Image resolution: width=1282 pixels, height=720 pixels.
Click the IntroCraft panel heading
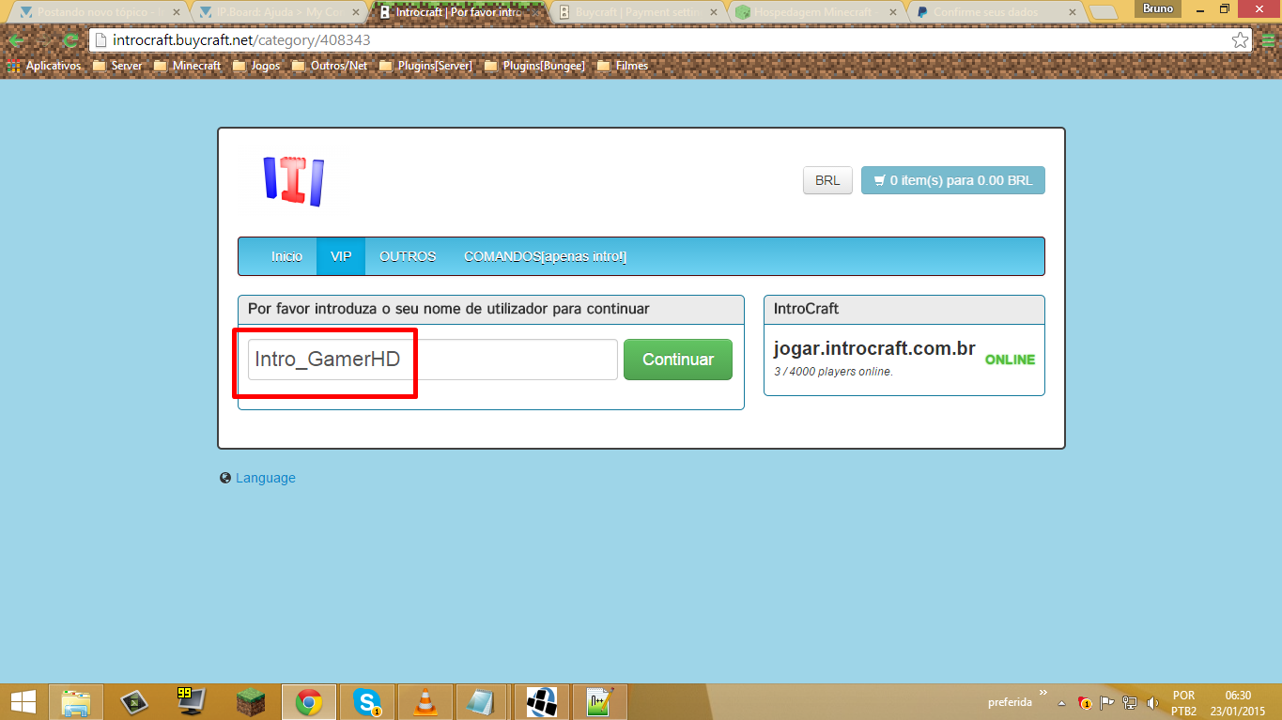click(x=806, y=309)
